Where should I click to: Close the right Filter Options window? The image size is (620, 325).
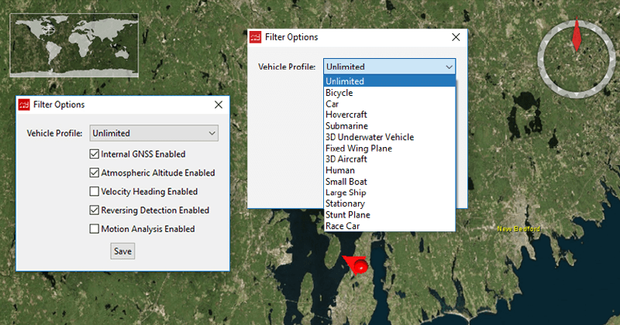(x=456, y=37)
